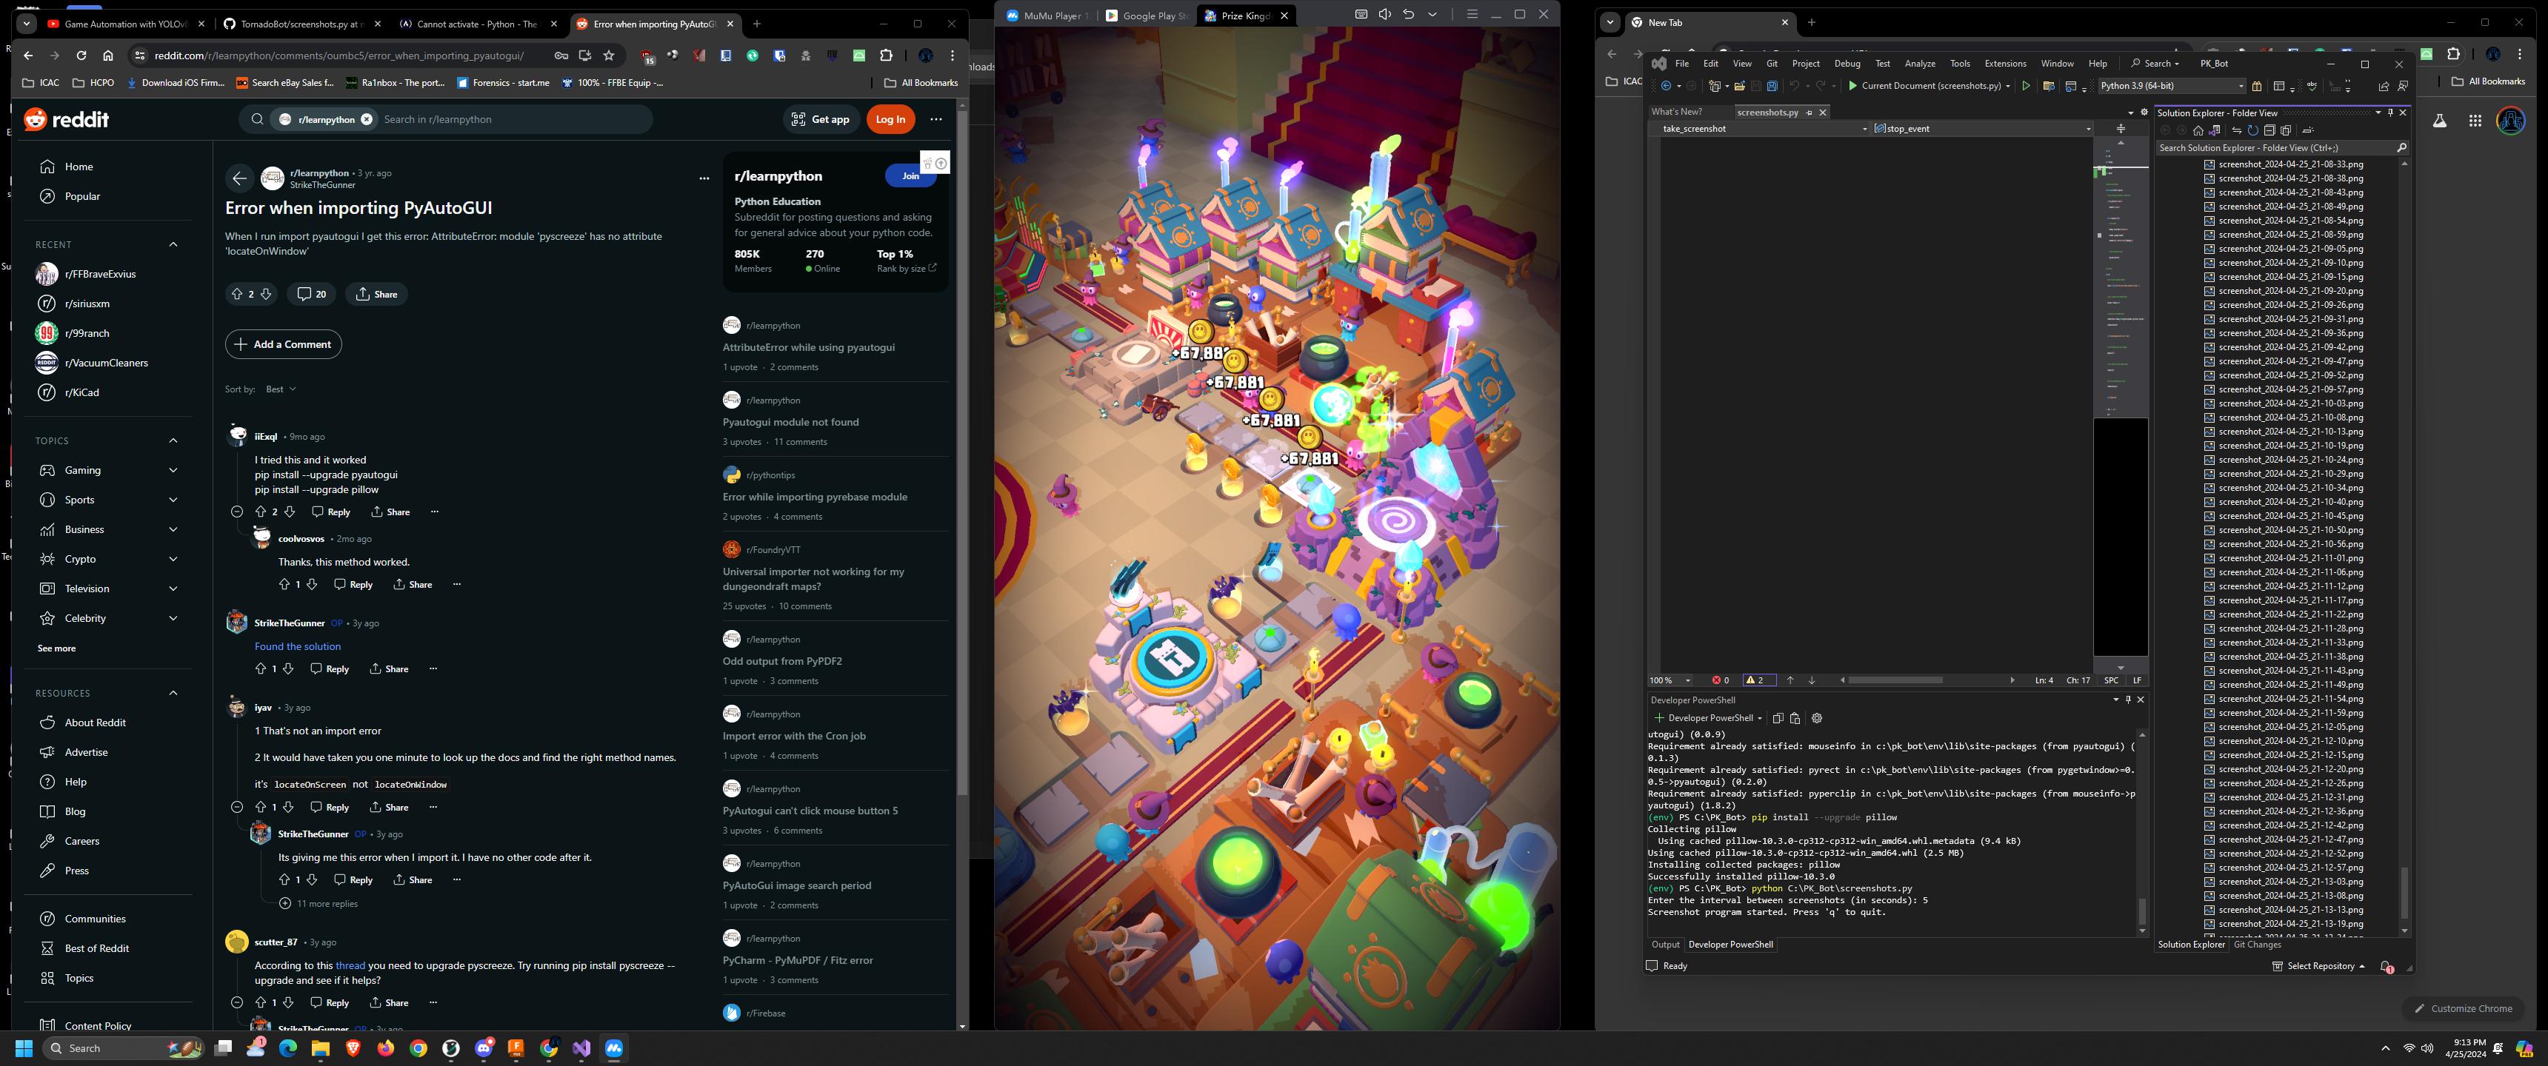Click the Log In button on Reddit
Screen dimensions: 2548x1066
click(890, 120)
